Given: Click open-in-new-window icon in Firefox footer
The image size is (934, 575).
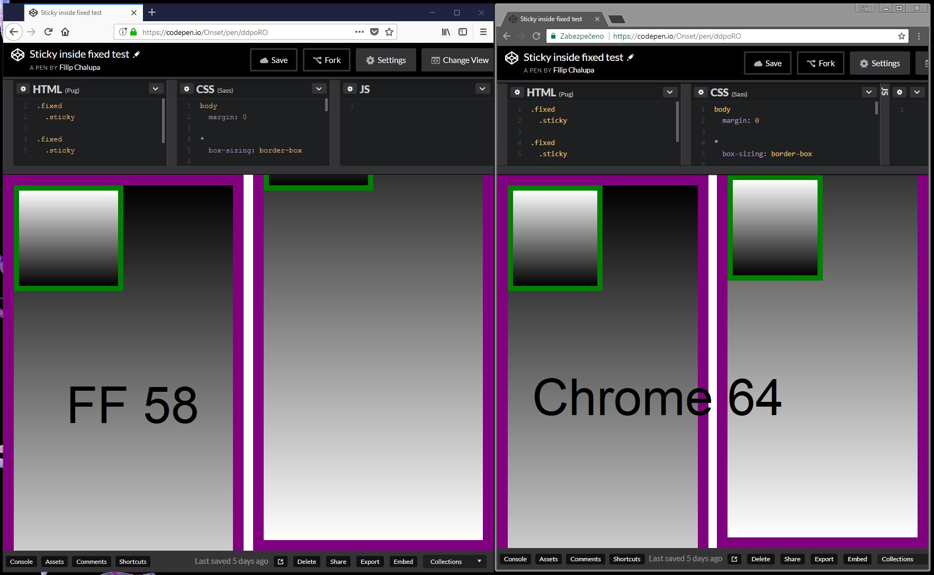Looking at the screenshot, I should (x=281, y=561).
